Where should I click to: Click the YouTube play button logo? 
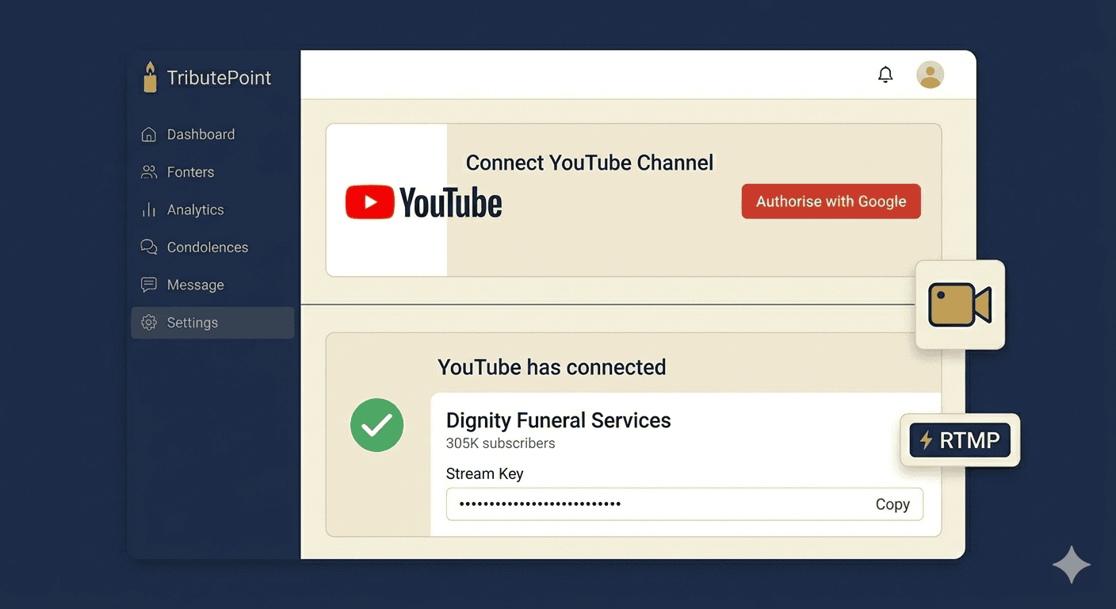(x=369, y=201)
